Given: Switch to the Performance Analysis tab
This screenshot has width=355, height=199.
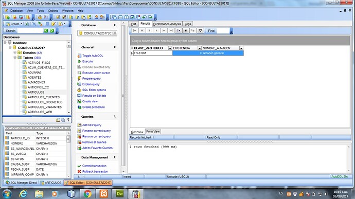Looking at the screenshot, I should point(167,24).
